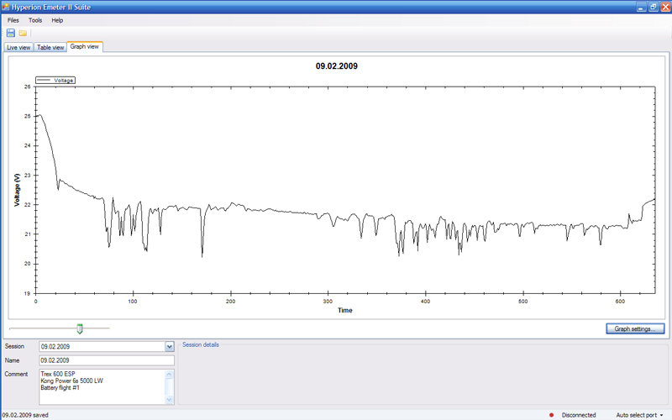Click the Hyperion app icon in title bar
This screenshot has width=672, height=420.
point(7,6)
